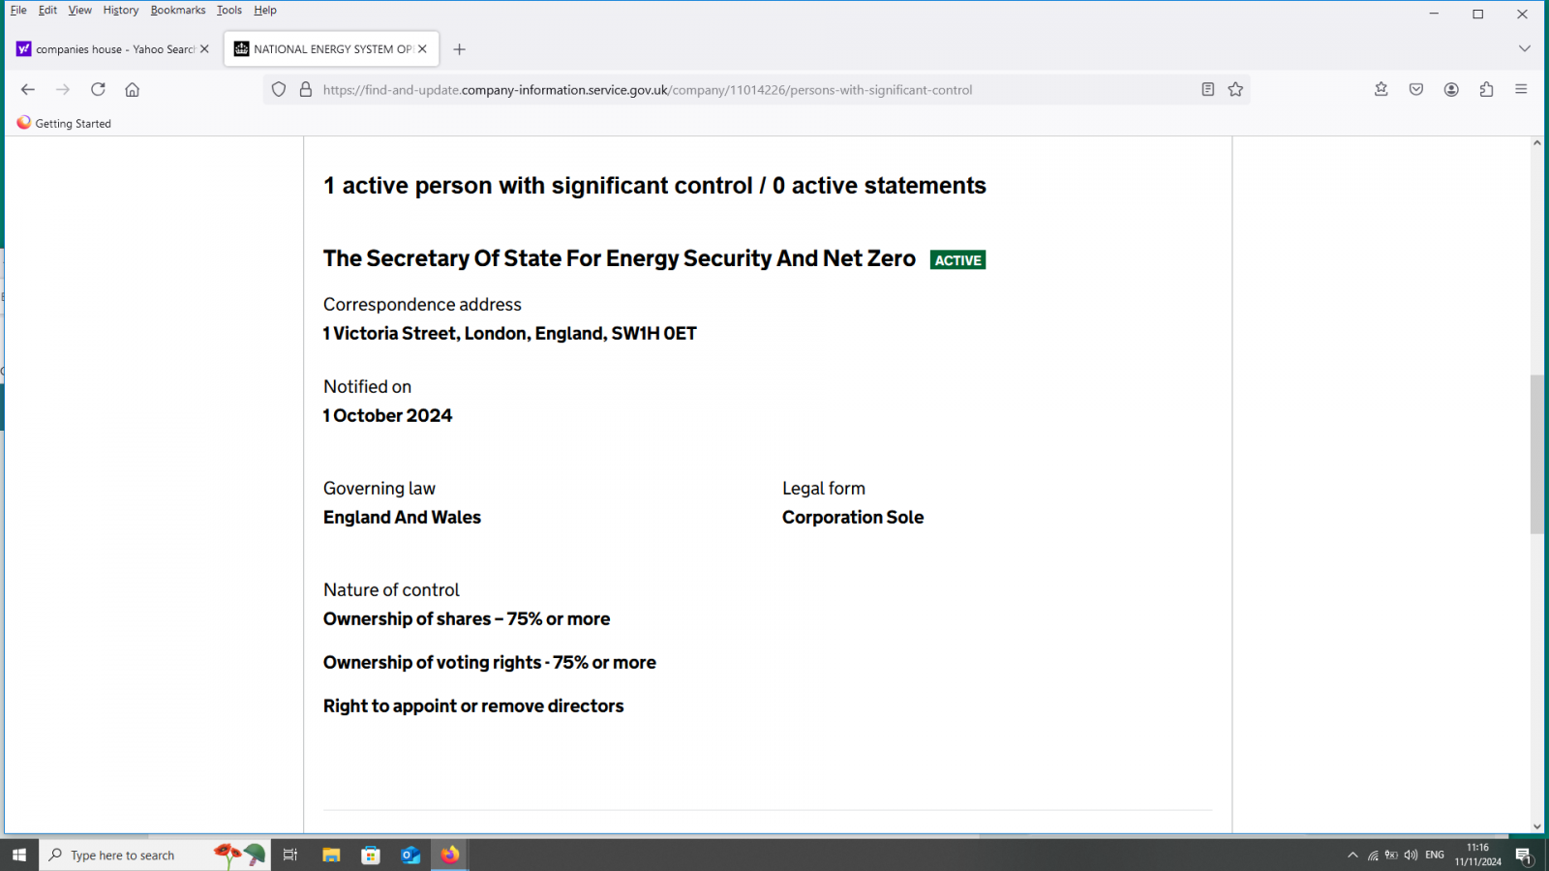The width and height of the screenshot is (1549, 871).
Task: Switch to the companies house Yahoo Search tab
Action: [x=106, y=49]
